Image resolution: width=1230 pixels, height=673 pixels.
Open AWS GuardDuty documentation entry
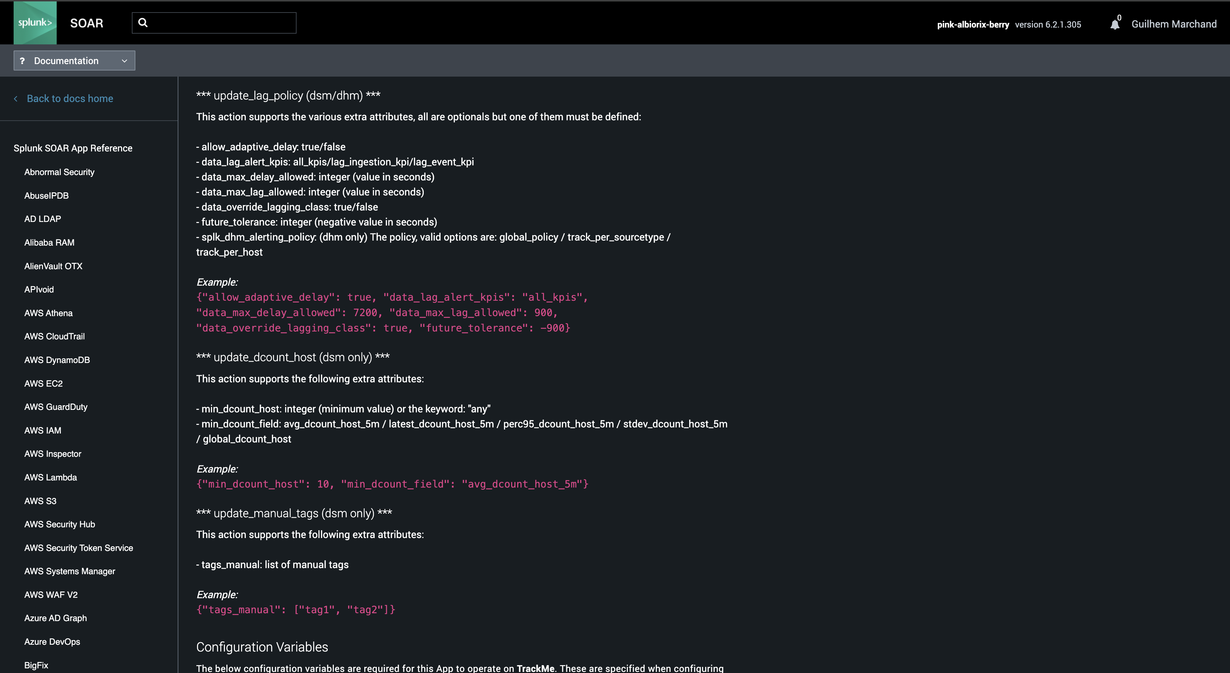[56, 407]
